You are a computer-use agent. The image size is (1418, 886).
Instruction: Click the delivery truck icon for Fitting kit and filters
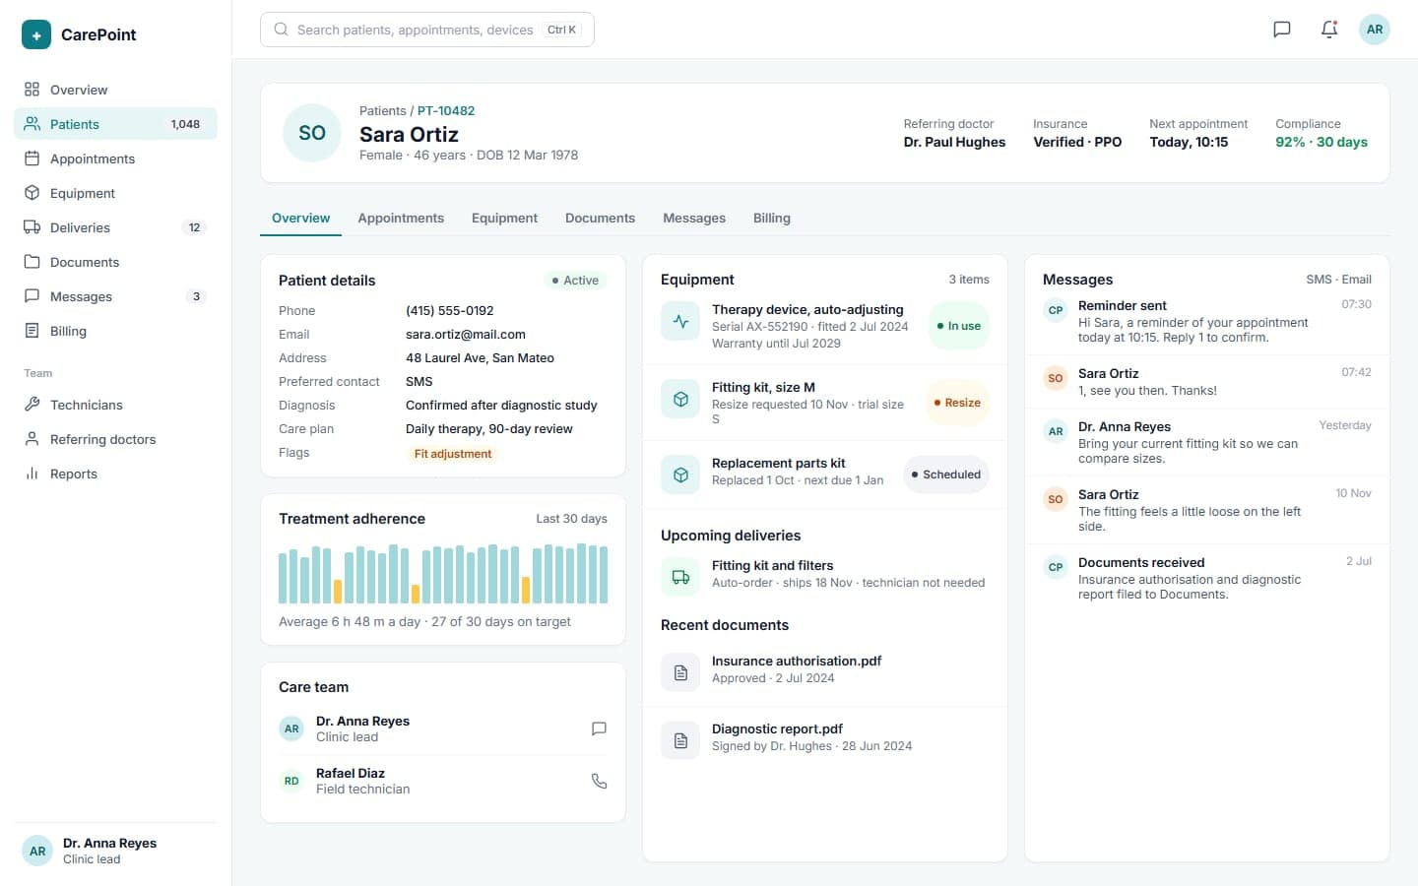pos(680,577)
